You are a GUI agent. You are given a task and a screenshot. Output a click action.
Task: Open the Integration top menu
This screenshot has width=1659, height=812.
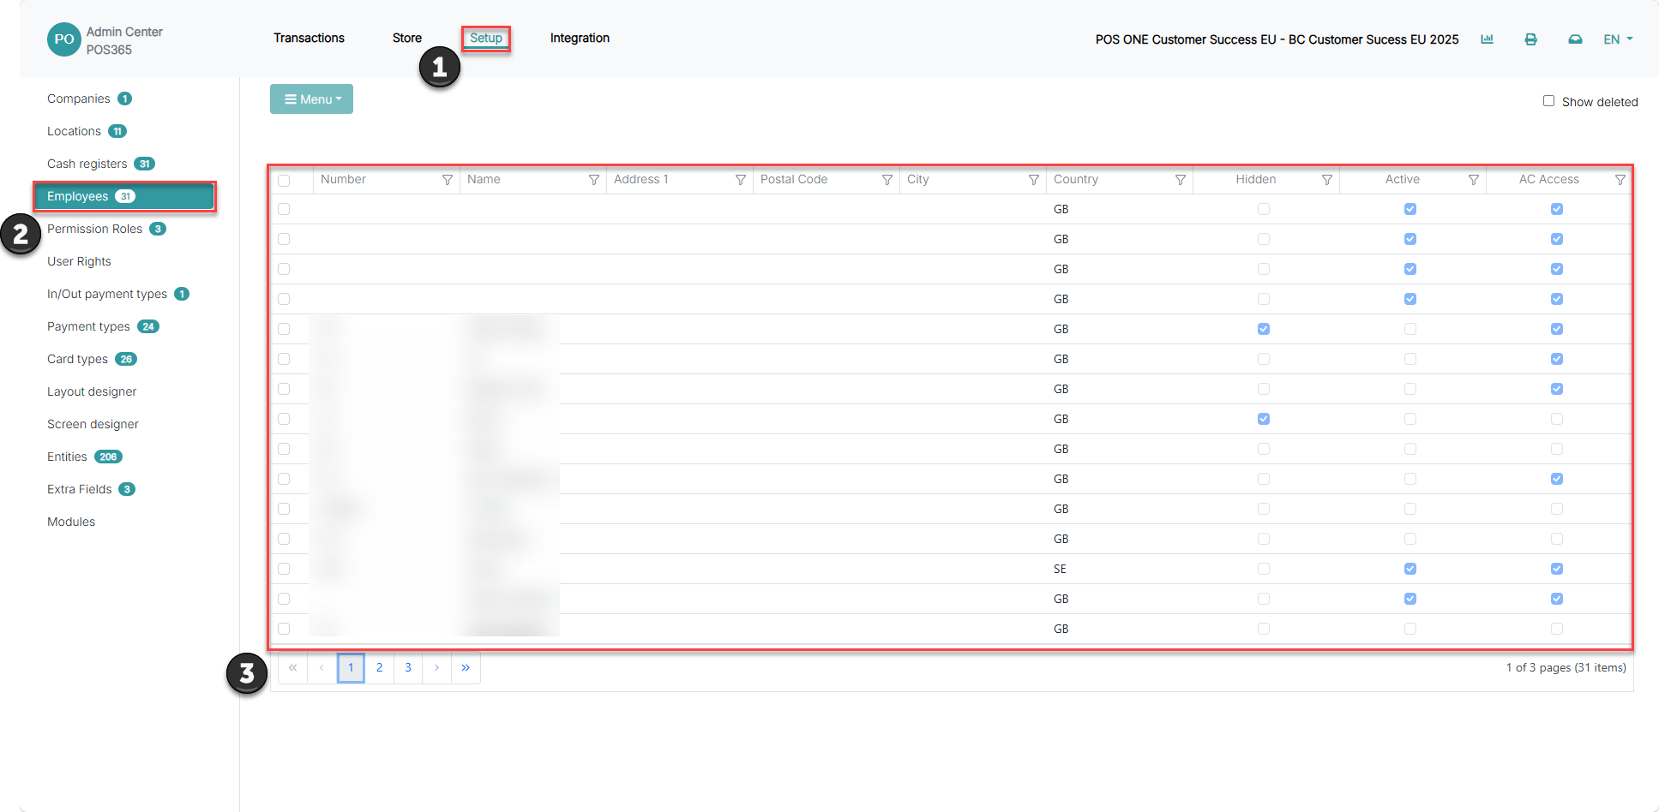tap(580, 38)
